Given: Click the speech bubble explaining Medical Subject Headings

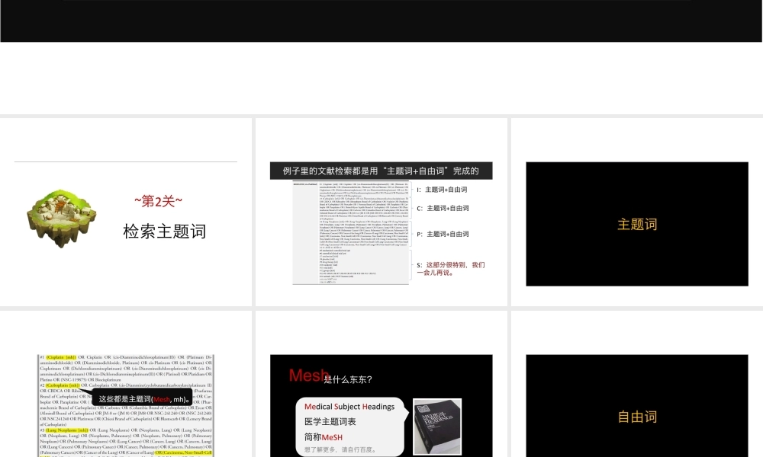Looking at the screenshot, I should coord(351,427).
